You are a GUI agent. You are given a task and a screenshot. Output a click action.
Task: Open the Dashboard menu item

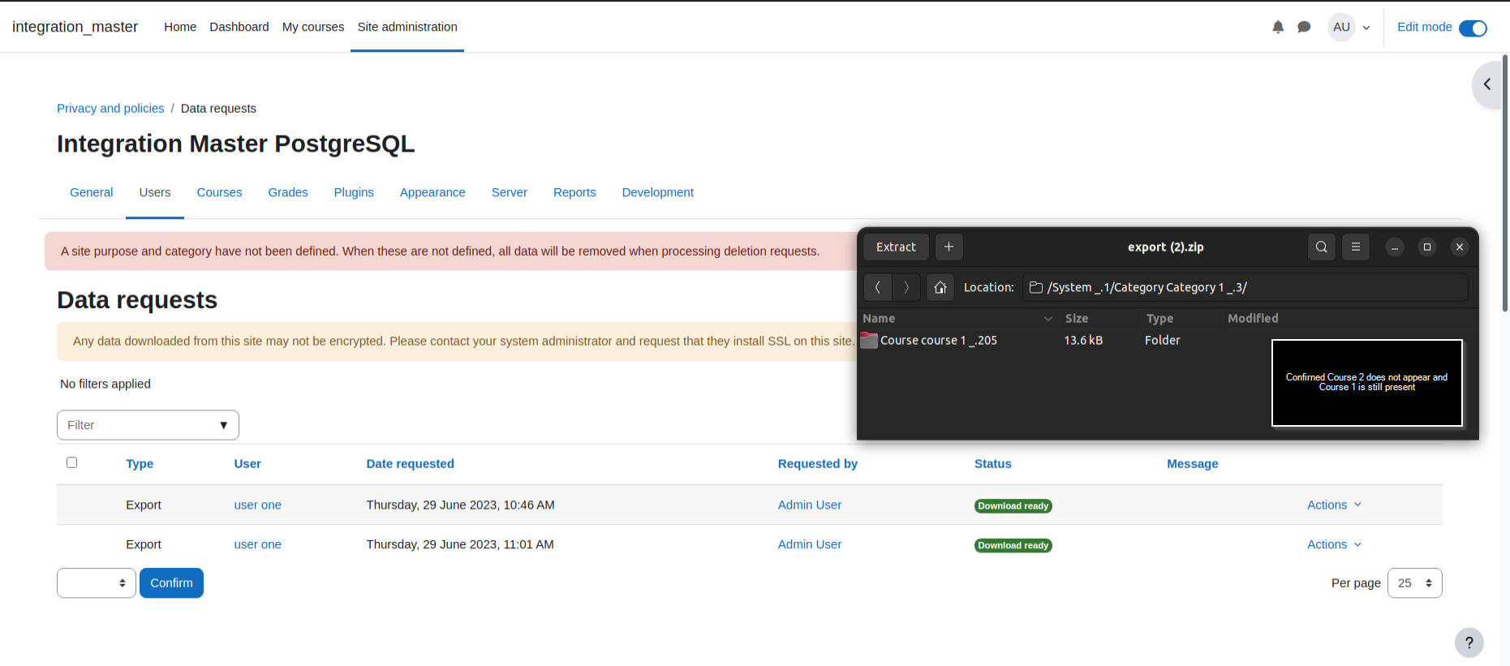239,27
